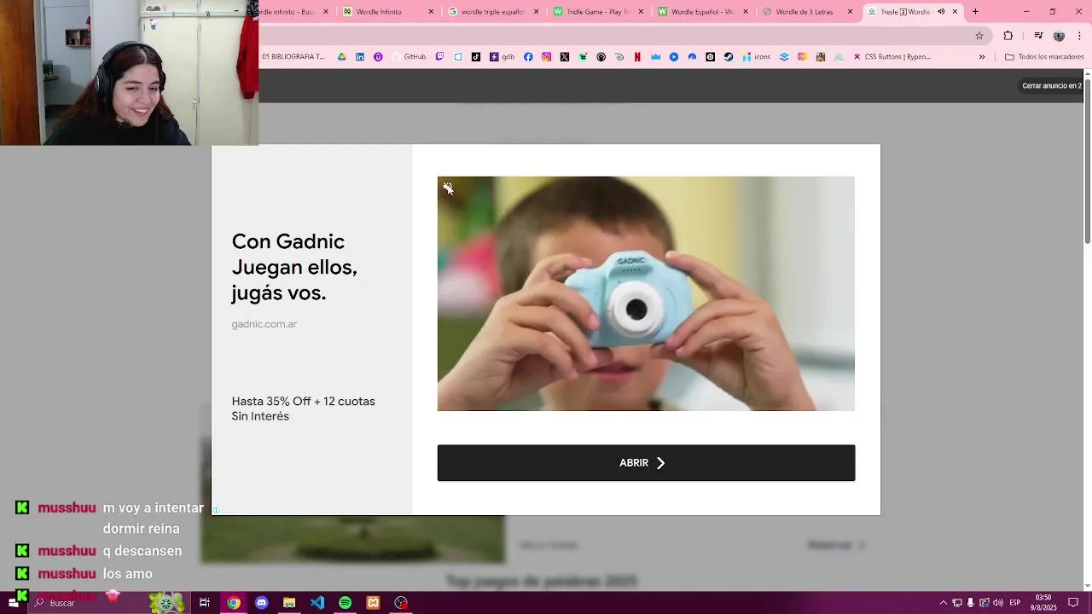Image resolution: width=1092 pixels, height=614 pixels.
Task: Bookmark this page with the star icon
Action: [x=979, y=36]
